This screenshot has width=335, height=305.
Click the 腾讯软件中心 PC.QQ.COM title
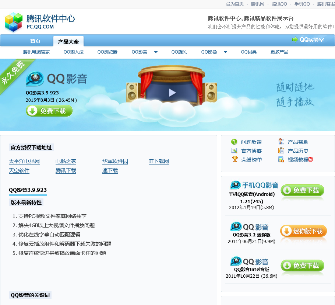tap(51, 22)
